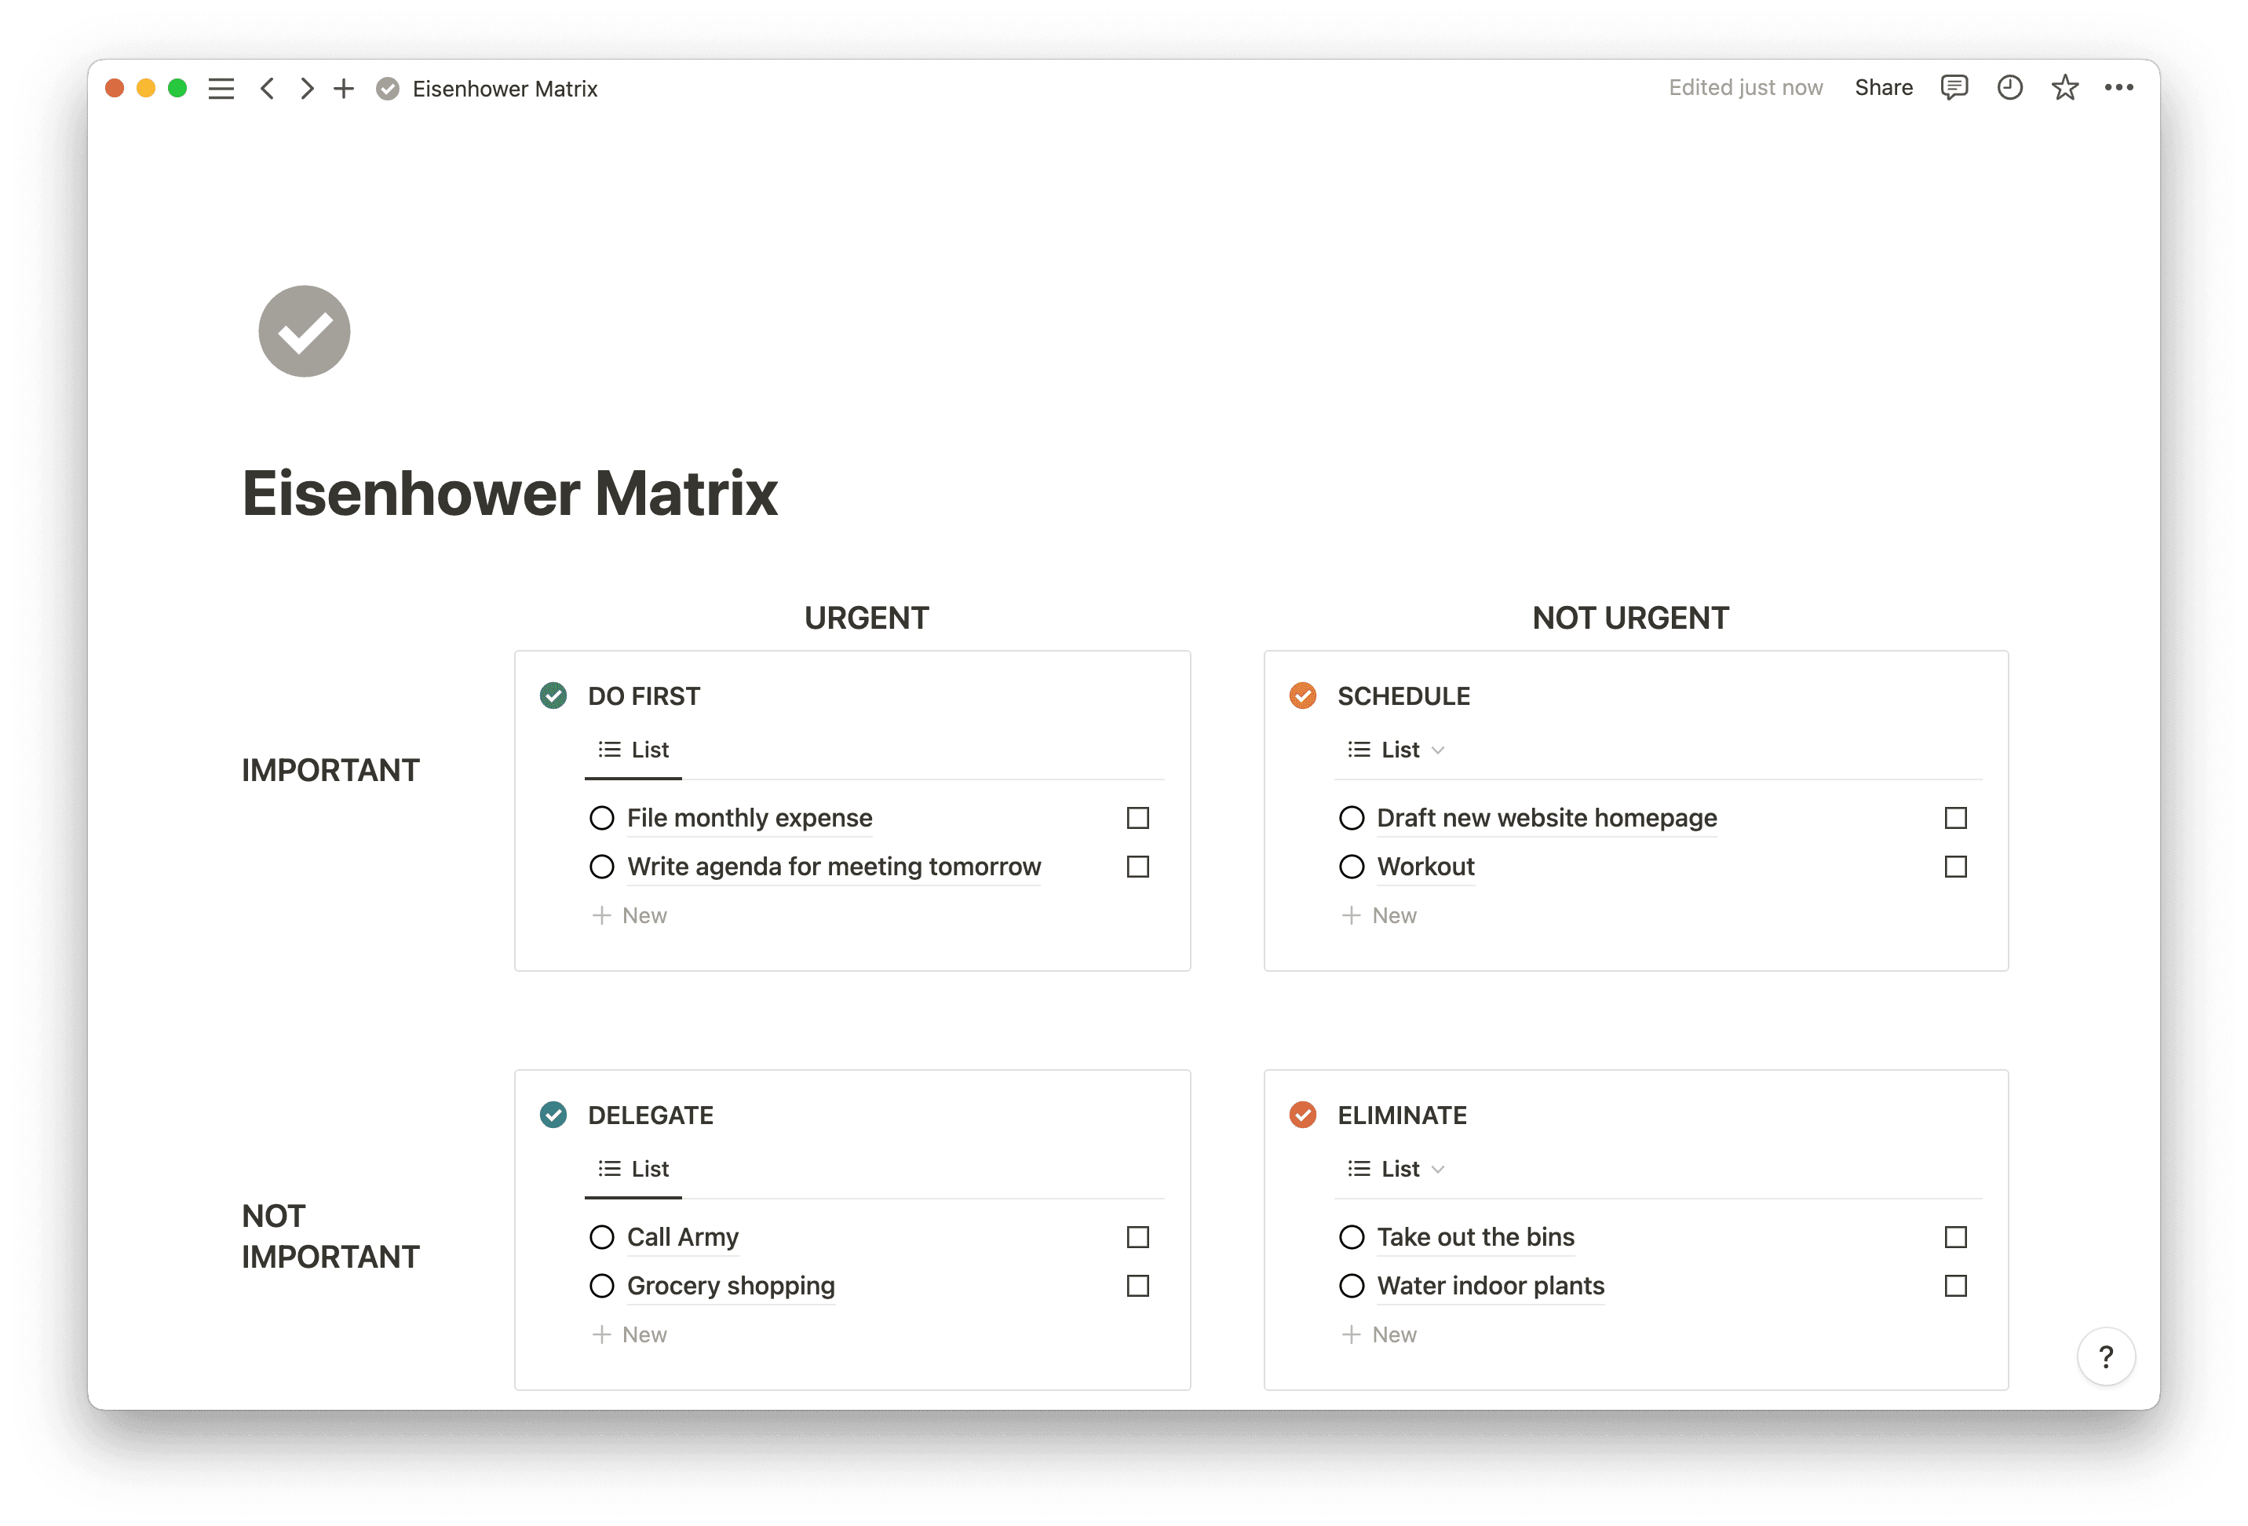Navigate back using the left arrow icon
This screenshot has height=1526, width=2248.
(269, 88)
